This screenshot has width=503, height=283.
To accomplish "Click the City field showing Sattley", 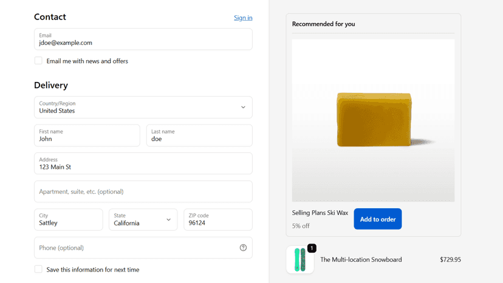I will (x=68, y=220).
